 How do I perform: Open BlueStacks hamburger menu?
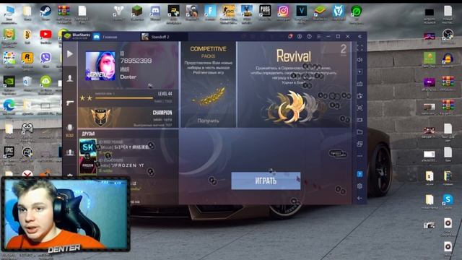(318, 36)
